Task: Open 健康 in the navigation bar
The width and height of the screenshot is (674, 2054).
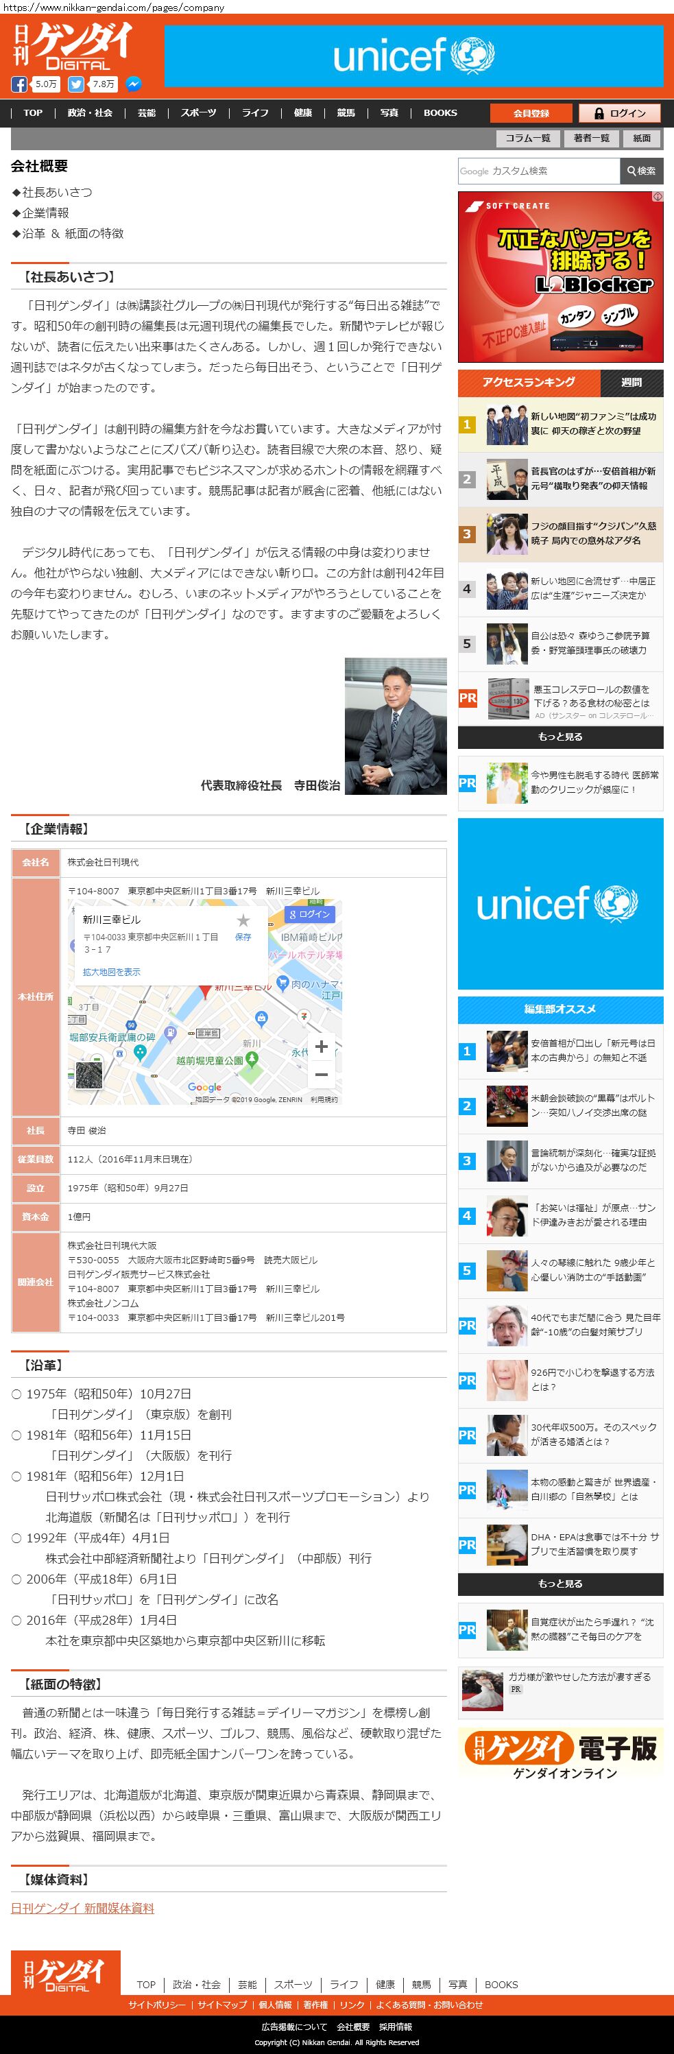Action: (303, 112)
